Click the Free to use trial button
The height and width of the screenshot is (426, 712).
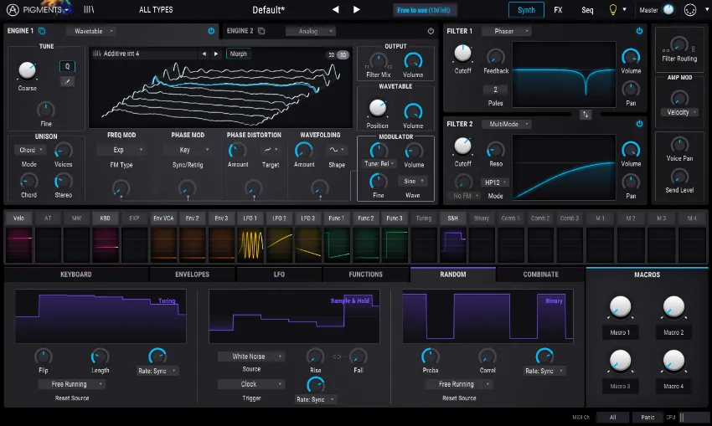click(x=424, y=10)
